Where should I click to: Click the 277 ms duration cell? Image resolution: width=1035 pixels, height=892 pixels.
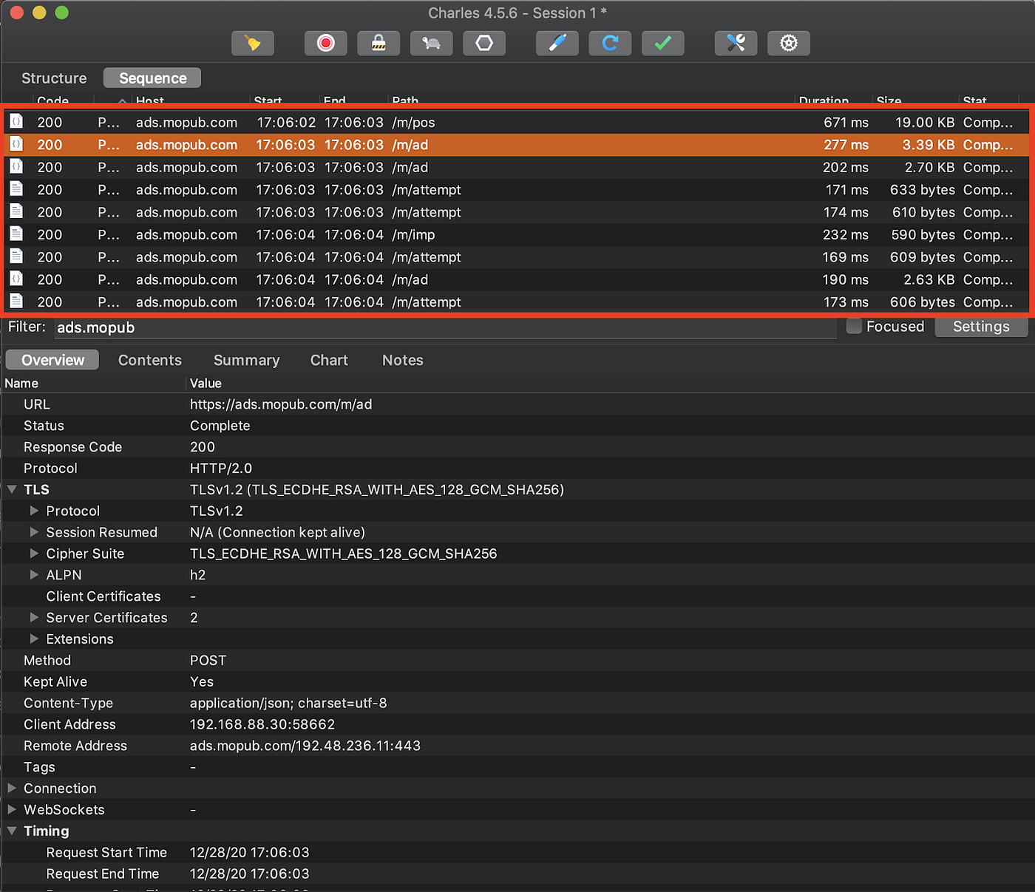[846, 145]
